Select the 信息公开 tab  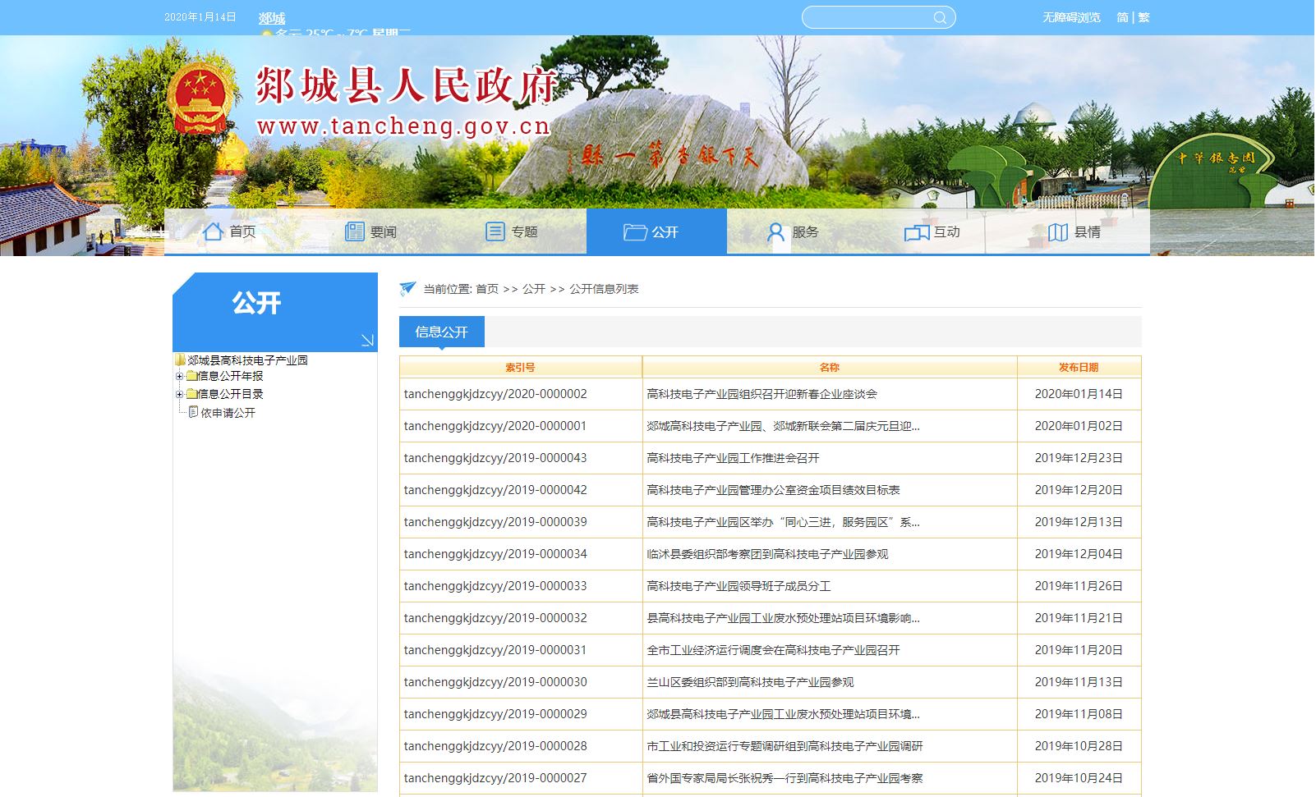pos(441,332)
